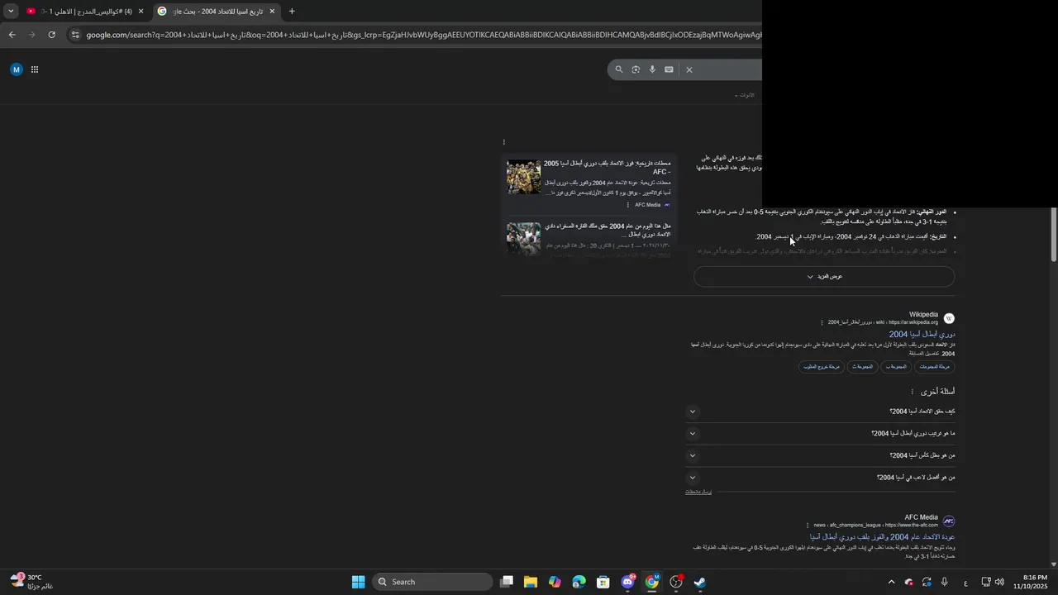
Task: Switch the input language indicator
Action: pos(965,582)
